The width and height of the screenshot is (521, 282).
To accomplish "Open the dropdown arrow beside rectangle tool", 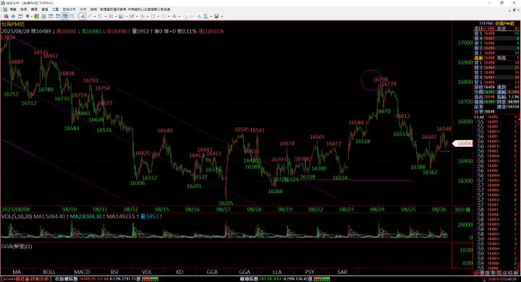I will [x=158, y=16].
